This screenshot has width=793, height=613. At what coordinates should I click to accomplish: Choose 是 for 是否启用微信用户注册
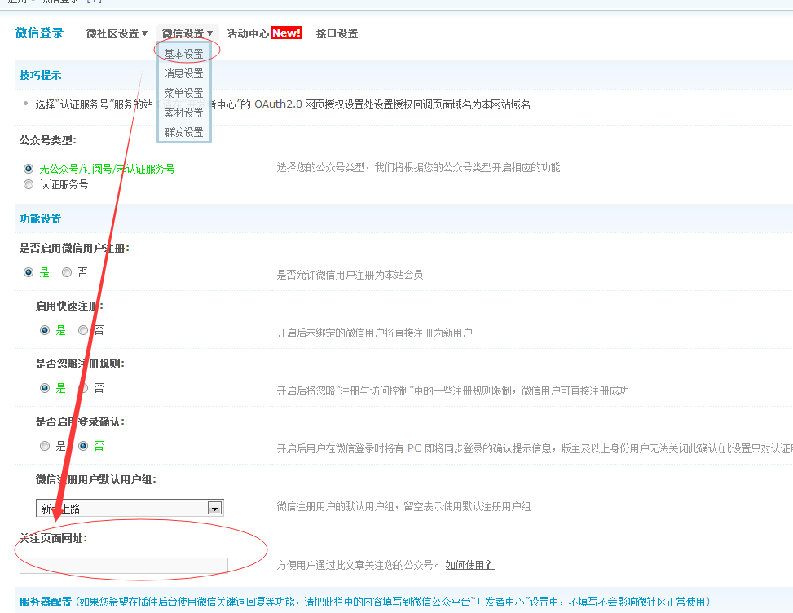pos(29,272)
